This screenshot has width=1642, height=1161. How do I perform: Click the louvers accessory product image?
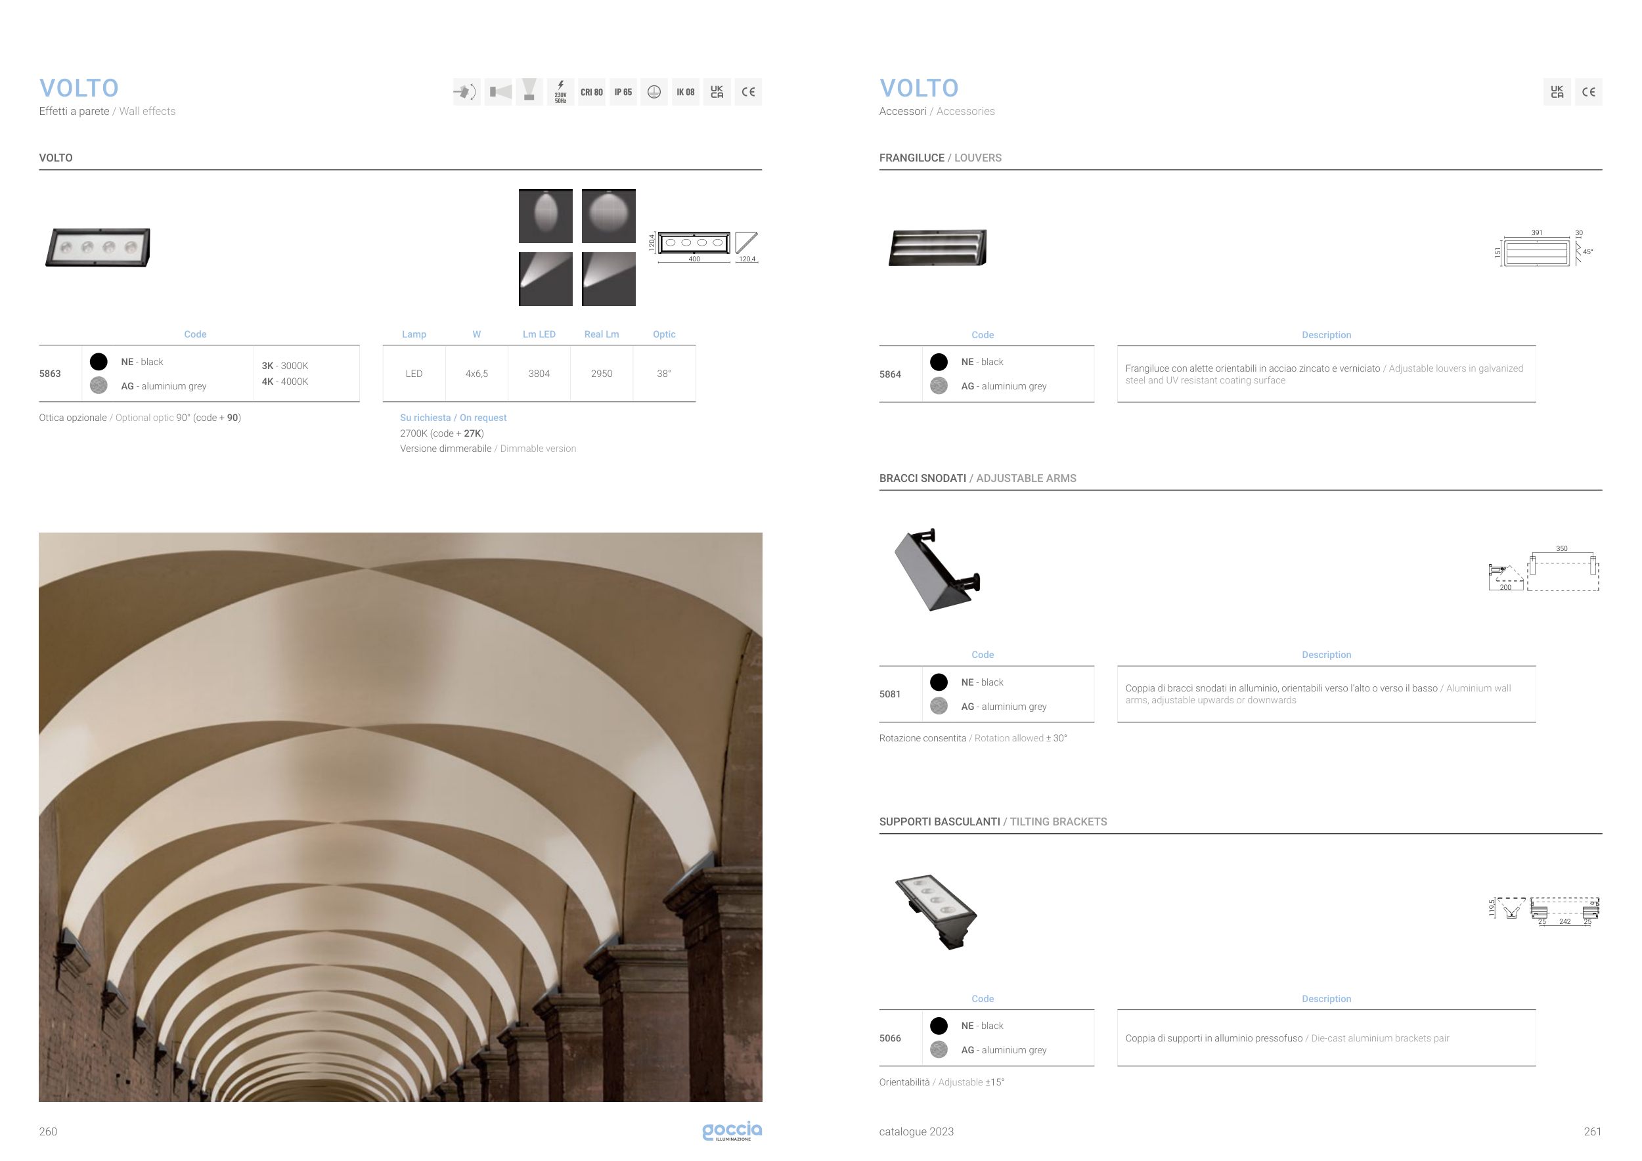click(937, 248)
